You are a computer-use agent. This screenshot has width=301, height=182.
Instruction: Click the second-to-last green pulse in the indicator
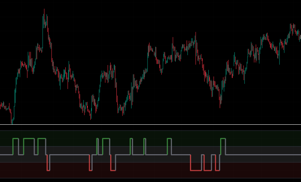coord(169,139)
